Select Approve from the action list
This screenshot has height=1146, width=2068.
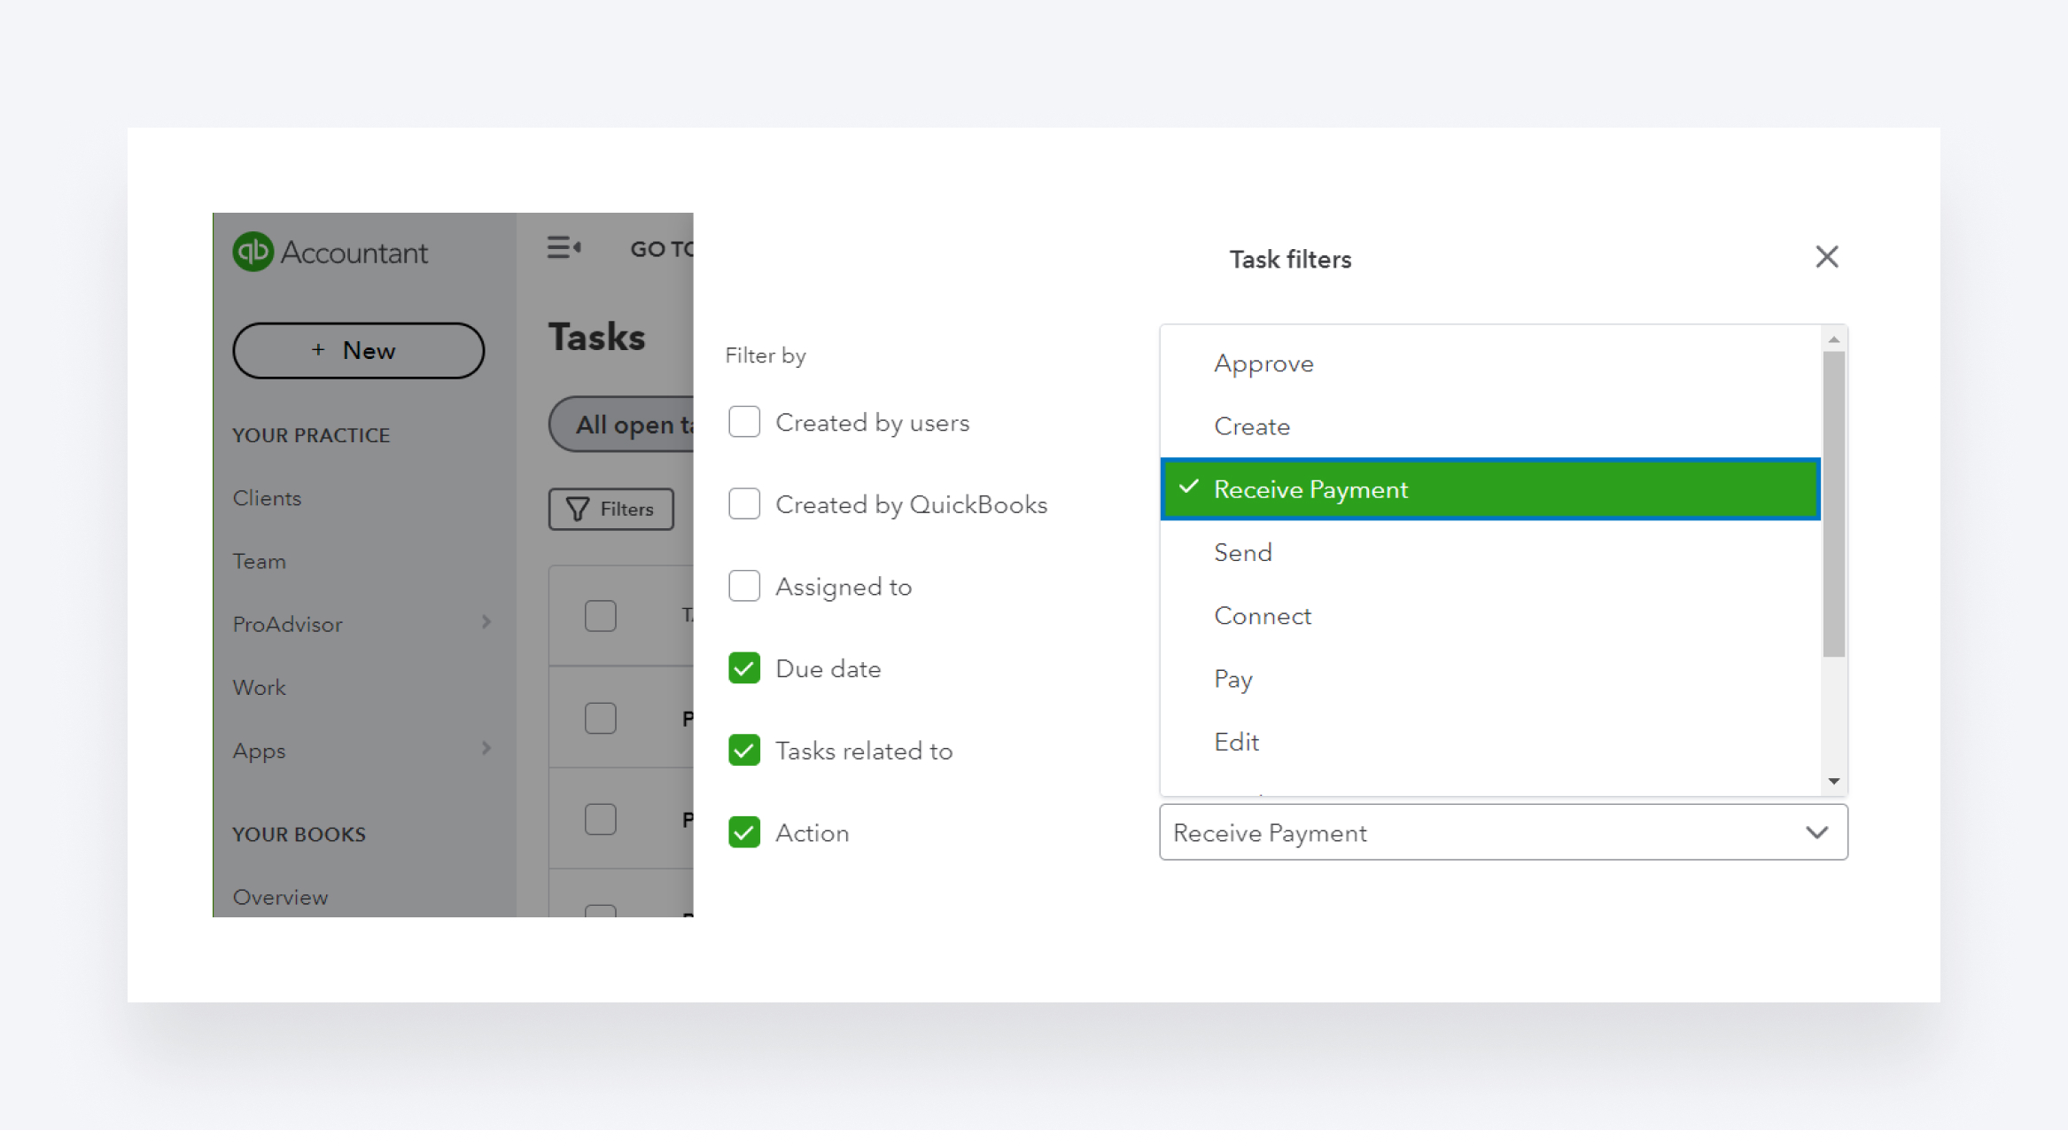(1263, 363)
